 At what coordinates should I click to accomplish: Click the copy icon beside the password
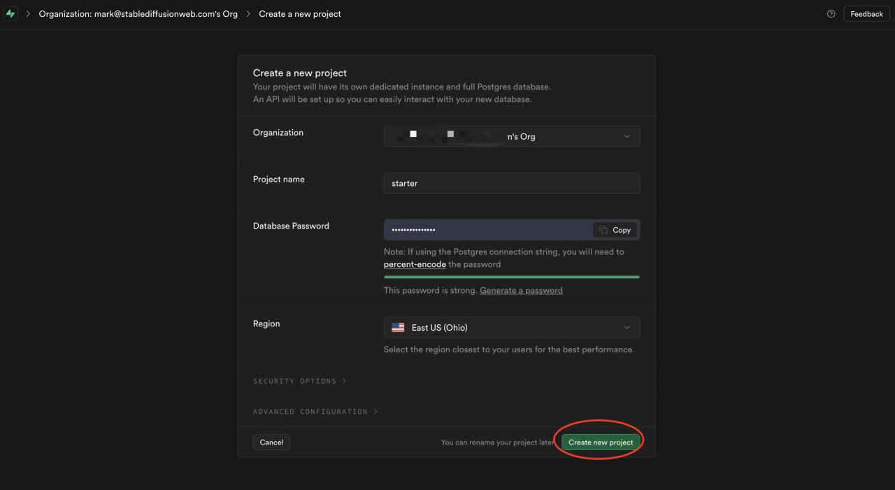click(603, 230)
